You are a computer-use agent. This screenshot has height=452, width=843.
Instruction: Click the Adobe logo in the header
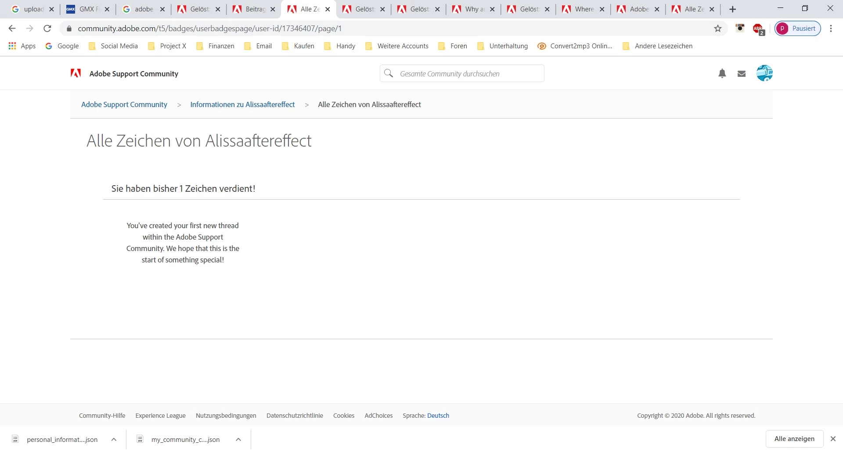[76, 73]
